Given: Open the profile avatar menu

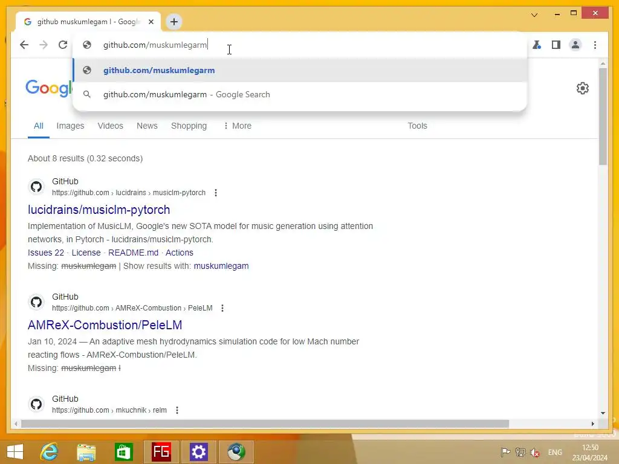Looking at the screenshot, I should tap(575, 45).
